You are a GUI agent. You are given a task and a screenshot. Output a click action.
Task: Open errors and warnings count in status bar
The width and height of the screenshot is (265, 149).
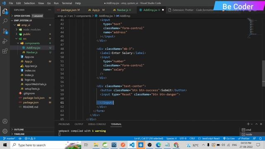tap(30, 139)
